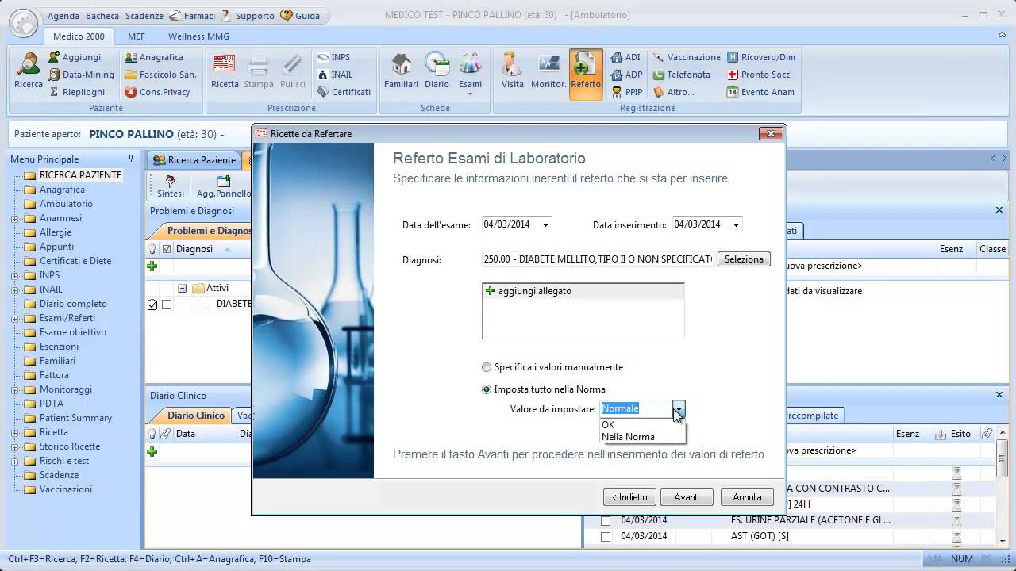This screenshot has height=571, width=1016.
Task: Register a Pronto Socc event
Action: [758, 75]
